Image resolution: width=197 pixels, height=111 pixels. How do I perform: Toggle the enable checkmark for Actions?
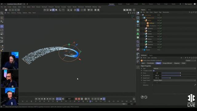tap(161, 47)
